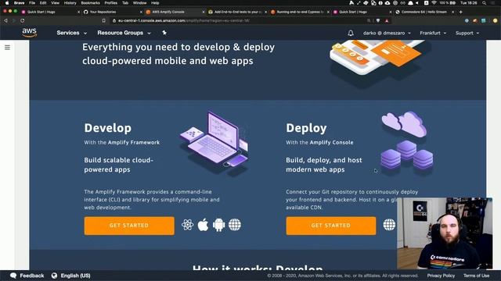The width and height of the screenshot is (501, 281).
Task: Click the browser back arrow
Action: [x=5, y=21]
